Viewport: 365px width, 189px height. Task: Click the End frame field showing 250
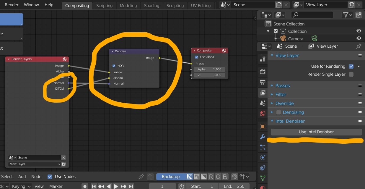click(x=234, y=186)
